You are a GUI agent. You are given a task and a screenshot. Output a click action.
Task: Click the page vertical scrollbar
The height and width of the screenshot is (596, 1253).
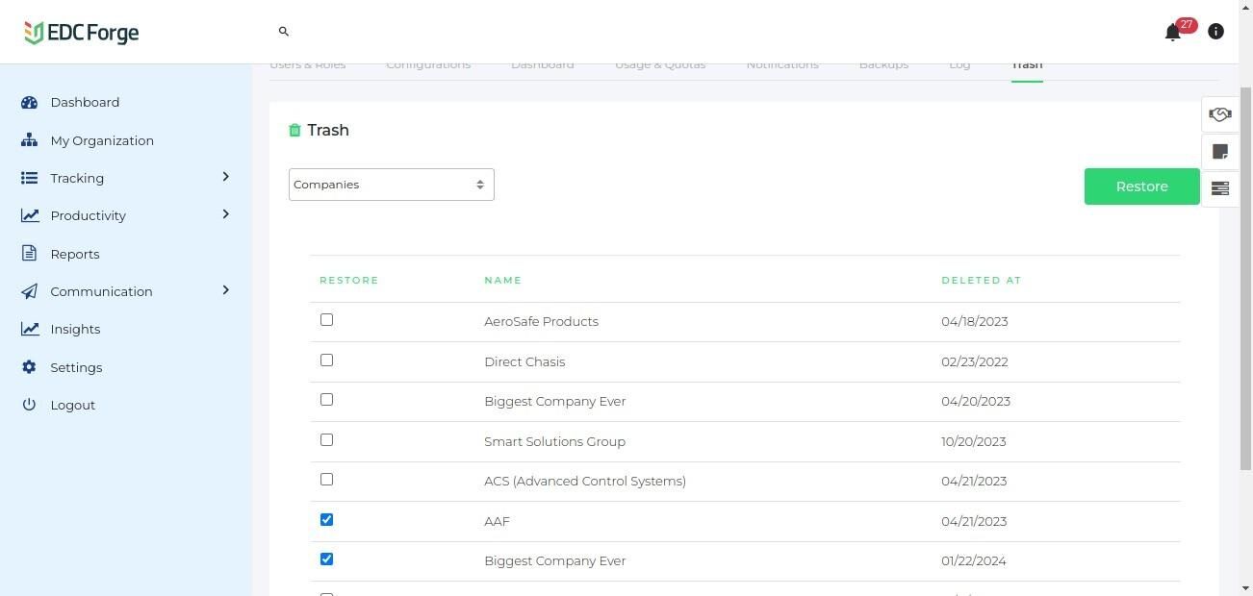tap(1245, 288)
